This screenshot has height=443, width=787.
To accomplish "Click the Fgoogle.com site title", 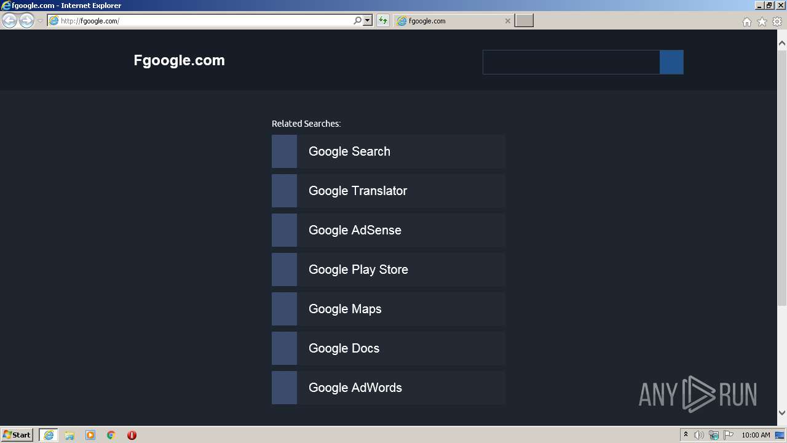I will (x=179, y=60).
